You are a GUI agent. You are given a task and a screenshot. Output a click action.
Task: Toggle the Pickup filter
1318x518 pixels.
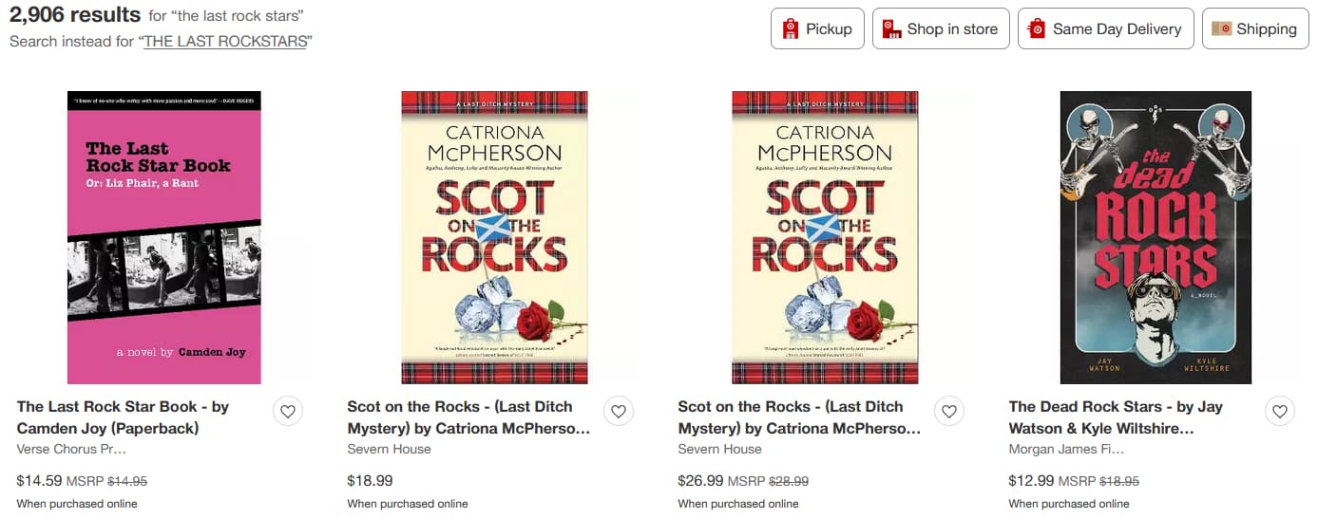pyautogui.click(x=817, y=28)
